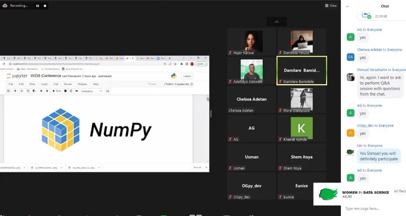The height and width of the screenshot is (216, 406).
Task: Open the browser extensions puzzle icon
Action: [182, 64]
